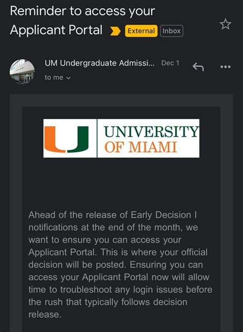The width and height of the screenshot is (243, 332).
Task: Tap the Dec 1 date stamp
Action: [170, 63]
